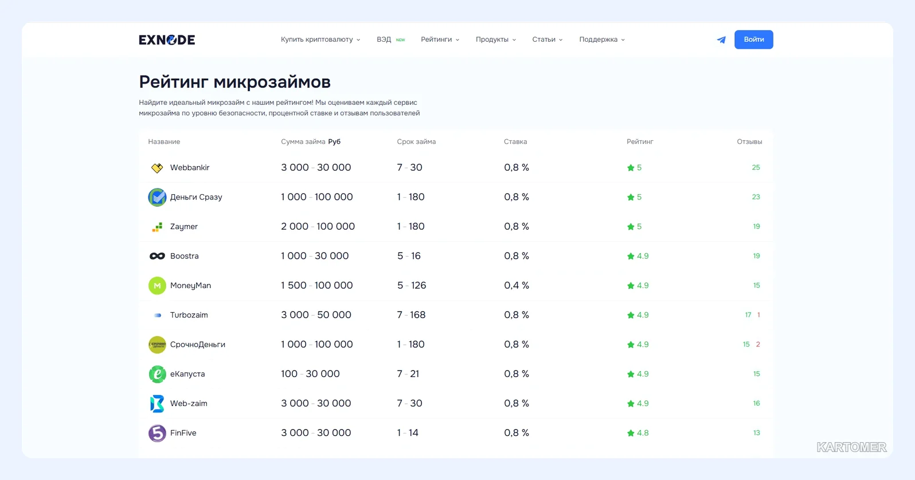915x480 pixels.
Task: Click the 25 reviews count for Webbankir
Action: 756,168
